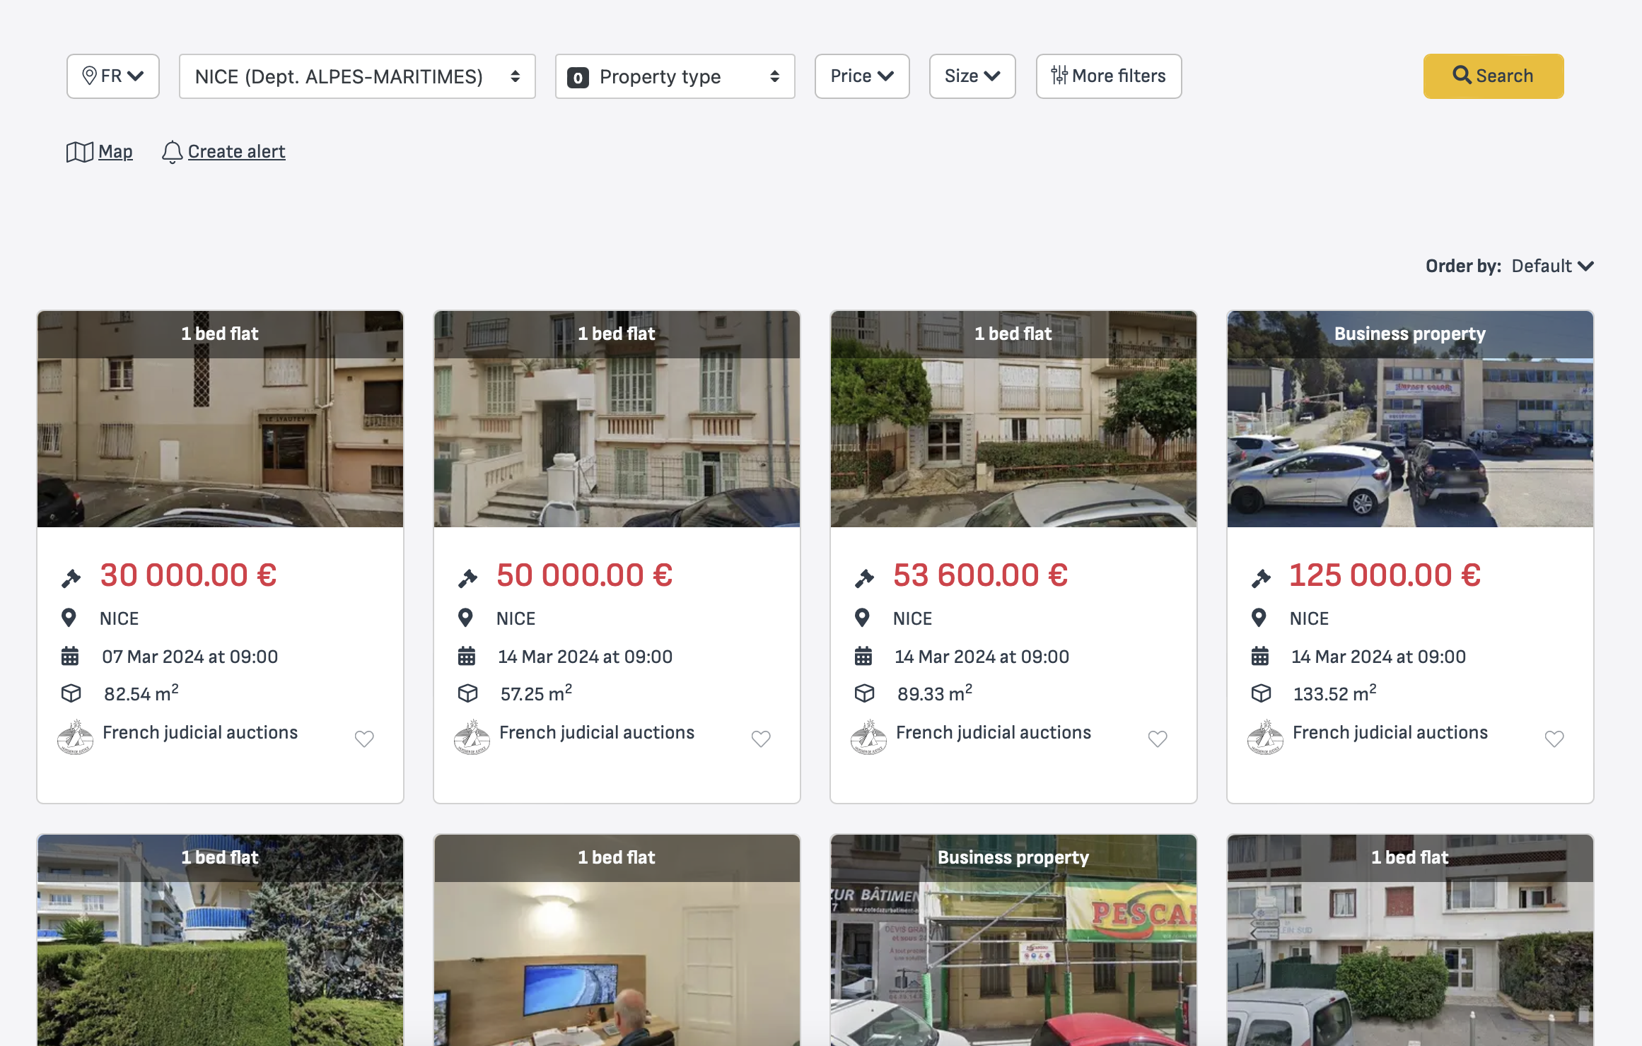Favorite the 125 000.00 € listing heart
The width and height of the screenshot is (1642, 1046).
1554,739
